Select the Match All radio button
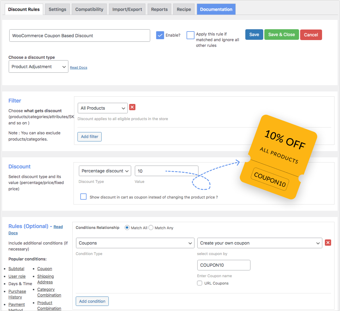 [x=127, y=227]
